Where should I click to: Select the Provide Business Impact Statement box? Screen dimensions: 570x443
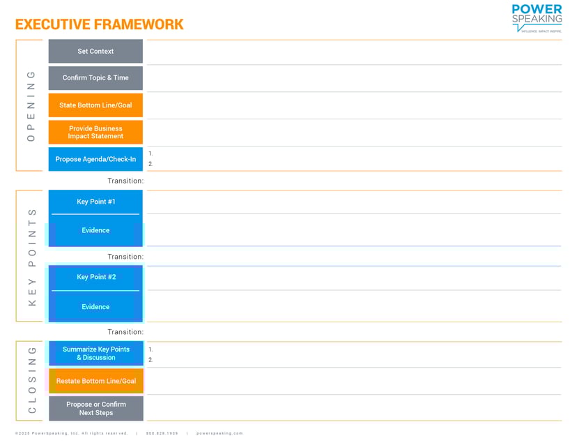click(95, 132)
